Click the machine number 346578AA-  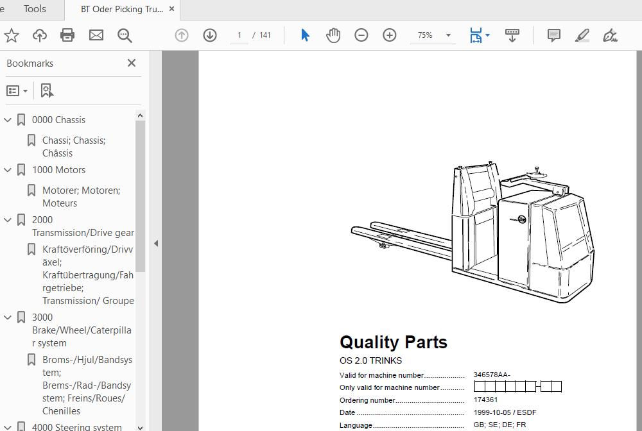tap(492, 375)
